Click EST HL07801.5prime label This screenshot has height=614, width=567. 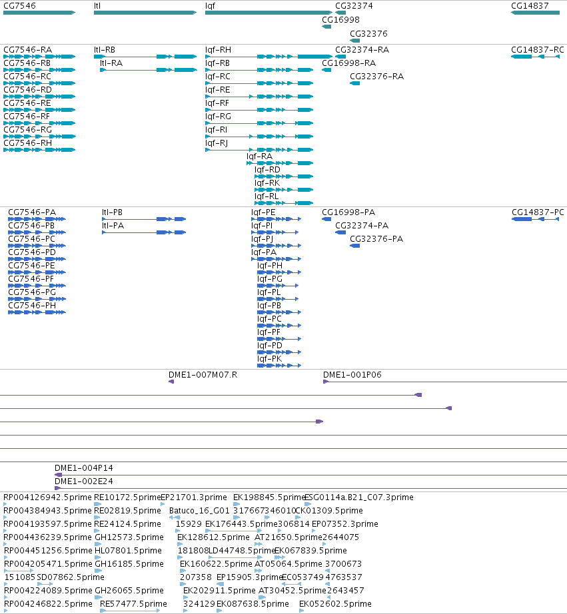128,551
